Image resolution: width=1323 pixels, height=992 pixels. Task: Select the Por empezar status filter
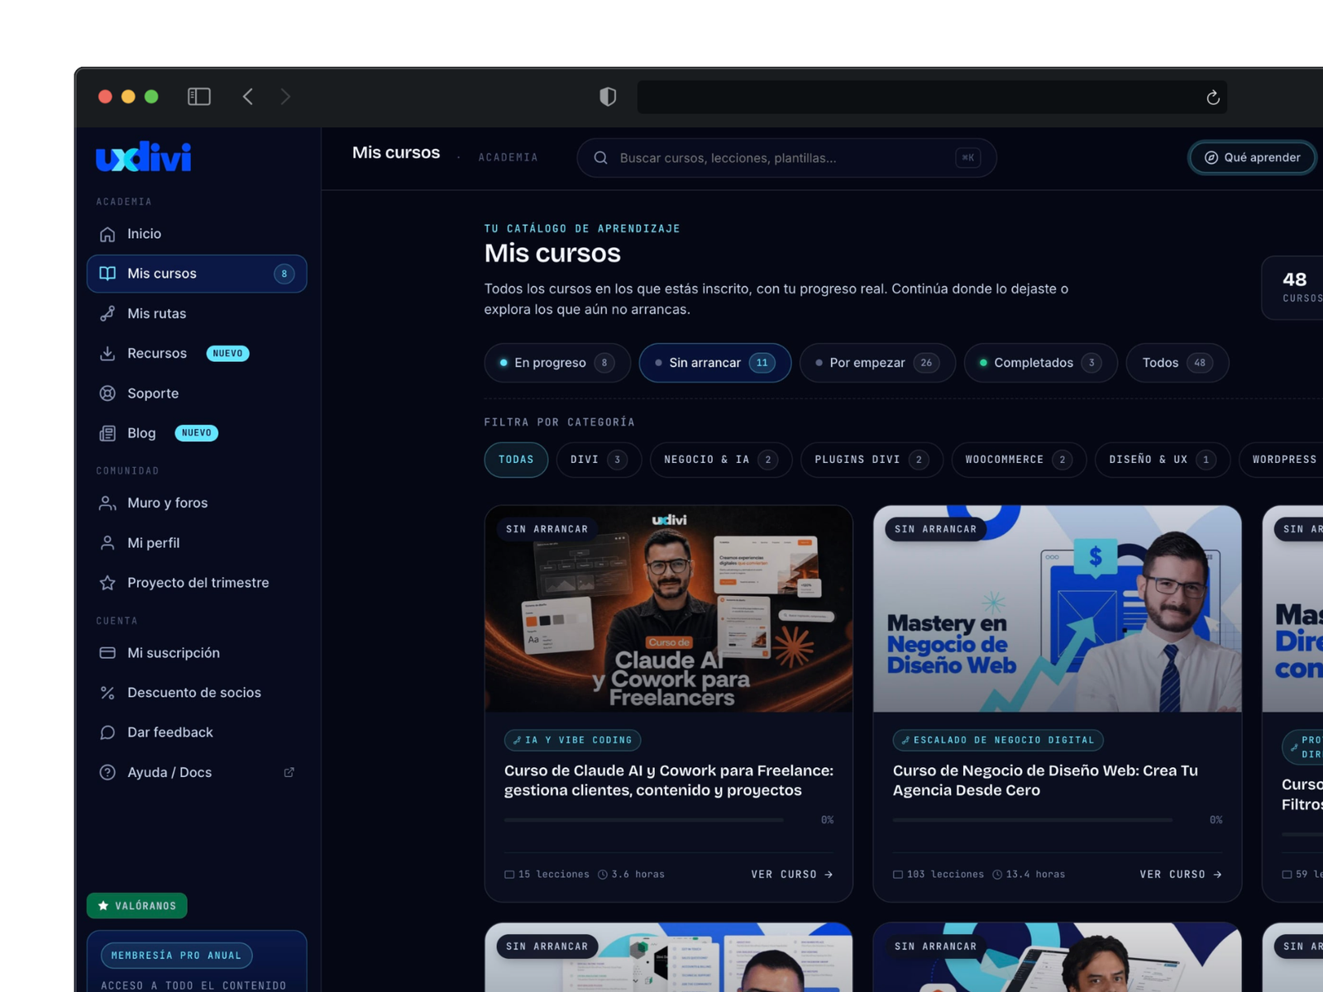coord(877,363)
